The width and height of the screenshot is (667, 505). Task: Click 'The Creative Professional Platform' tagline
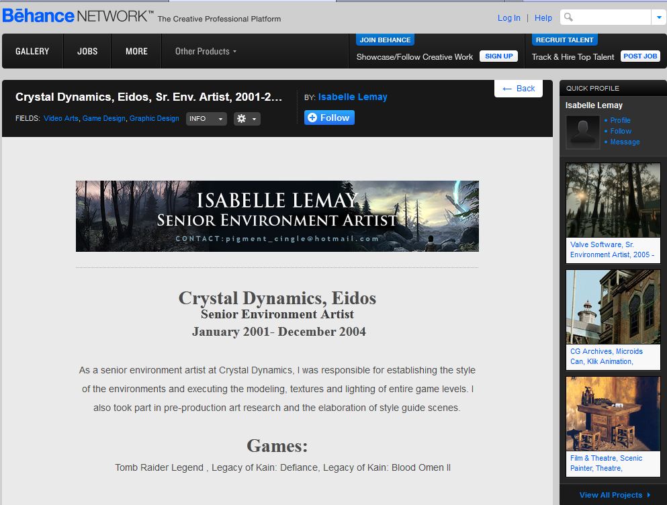(x=219, y=19)
